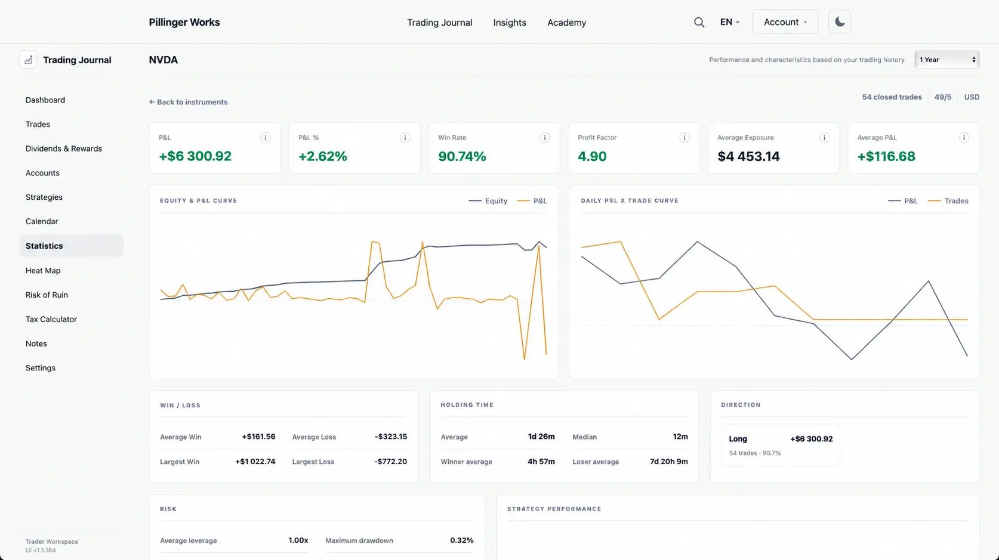Open info icon on P&L % card
This screenshot has width=999, height=560.
click(x=405, y=138)
